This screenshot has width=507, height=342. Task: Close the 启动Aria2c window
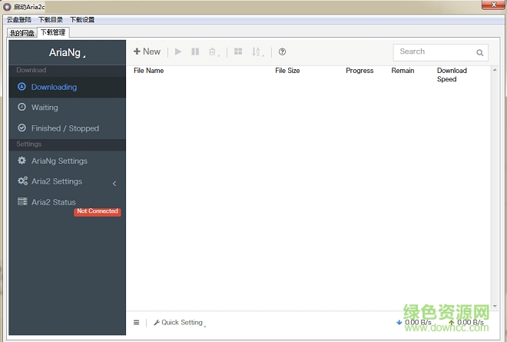(x=493, y=5)
